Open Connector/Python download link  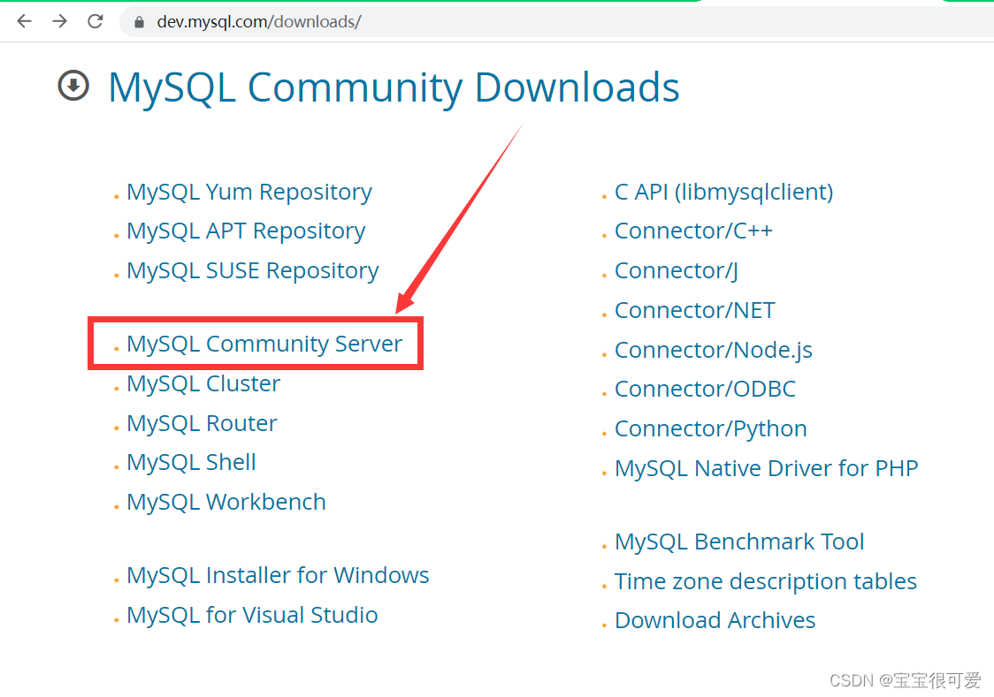[711, 429]
